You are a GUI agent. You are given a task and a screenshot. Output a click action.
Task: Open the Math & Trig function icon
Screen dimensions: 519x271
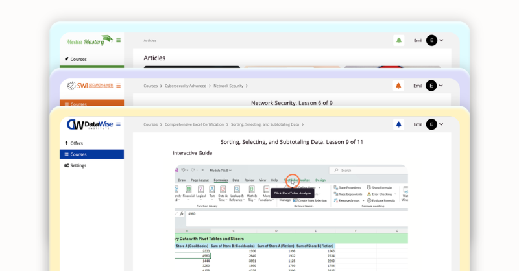(252, 190)
